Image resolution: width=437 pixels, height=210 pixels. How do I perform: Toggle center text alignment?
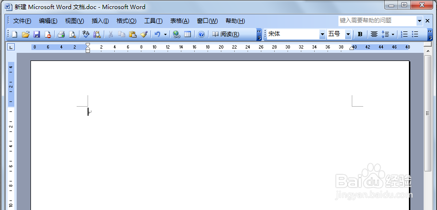374,34
